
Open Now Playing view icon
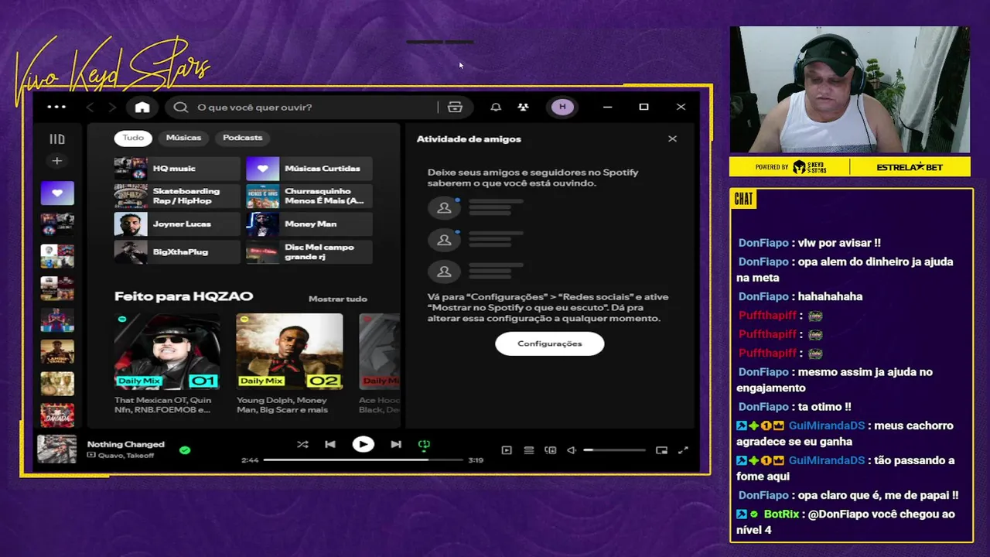507,450
